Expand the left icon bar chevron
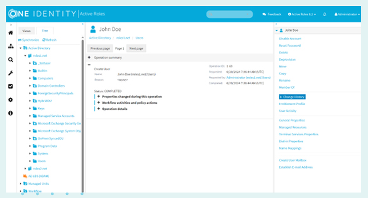The image size is (368, 198). (11, 25)
